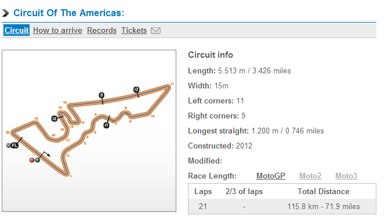Click the I3 intermediate marker on track
Viewport: 388px width, 223px height.
pyautogui.click(x=54, y=118)
